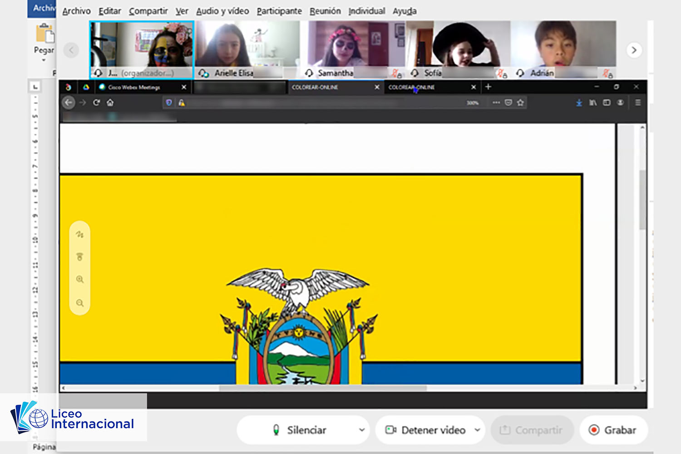681x454 pixels.
Task: Open the Firefox account icon
Action: tap(620, 103)
